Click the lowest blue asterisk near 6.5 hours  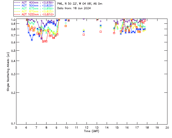(32, 40)
